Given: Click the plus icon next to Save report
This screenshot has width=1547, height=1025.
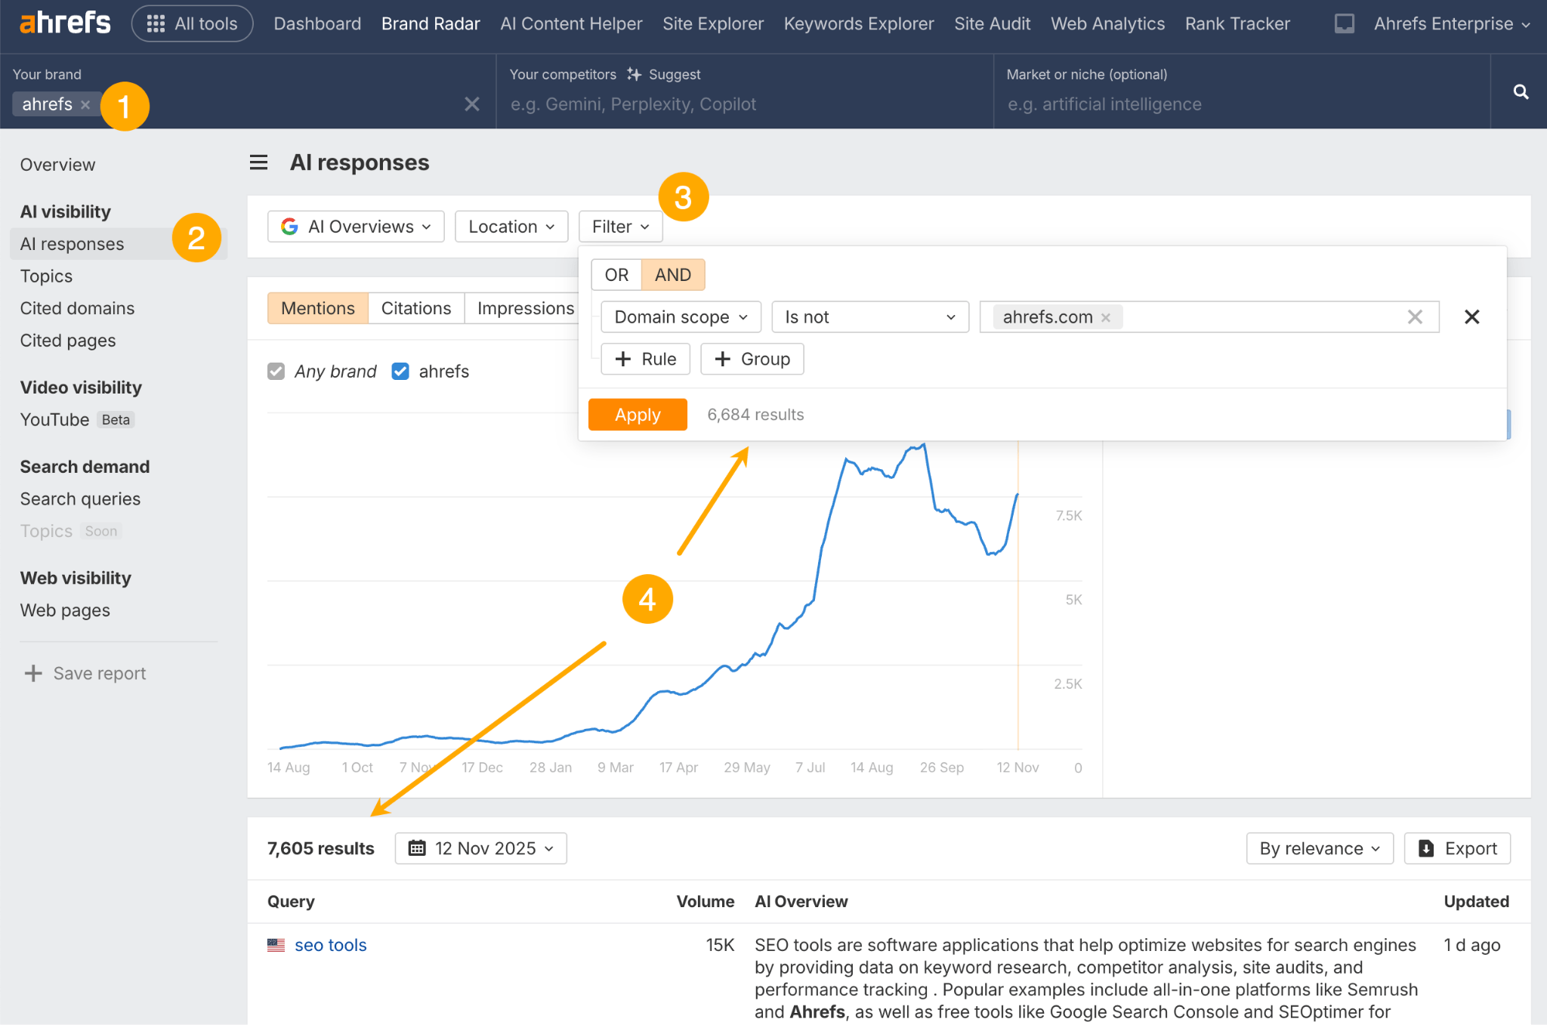Looking at the screenshot, I should pyautogui.click(x=33, y=672).
